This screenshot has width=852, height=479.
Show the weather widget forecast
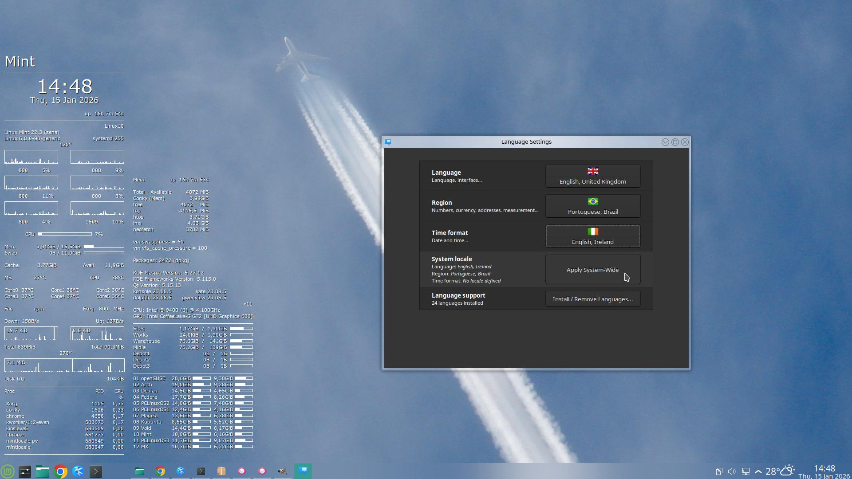(x=780, y=471)
